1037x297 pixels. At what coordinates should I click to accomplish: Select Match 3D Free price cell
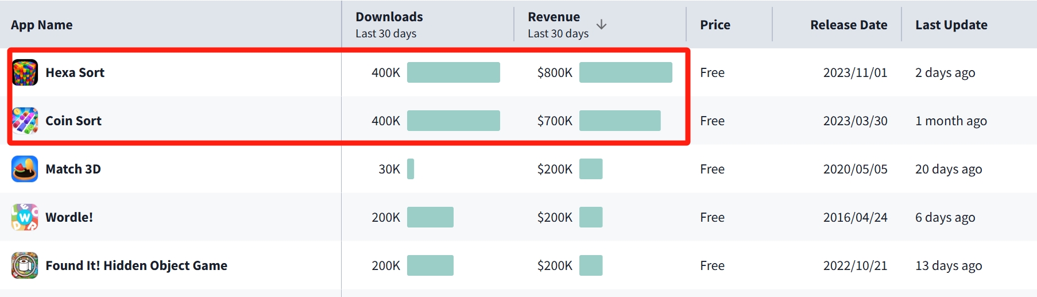(x=712, y=169)
